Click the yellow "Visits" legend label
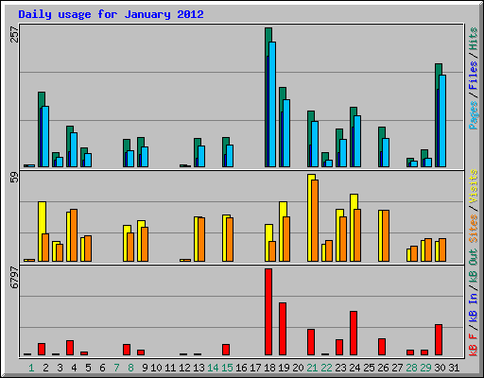This screenshot has height=378, width=484. point(474,187)
